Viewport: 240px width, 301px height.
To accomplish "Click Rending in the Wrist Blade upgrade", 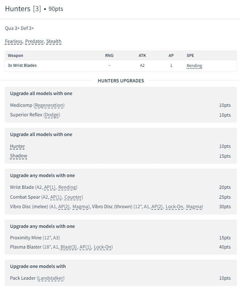I will click(67, 187).
